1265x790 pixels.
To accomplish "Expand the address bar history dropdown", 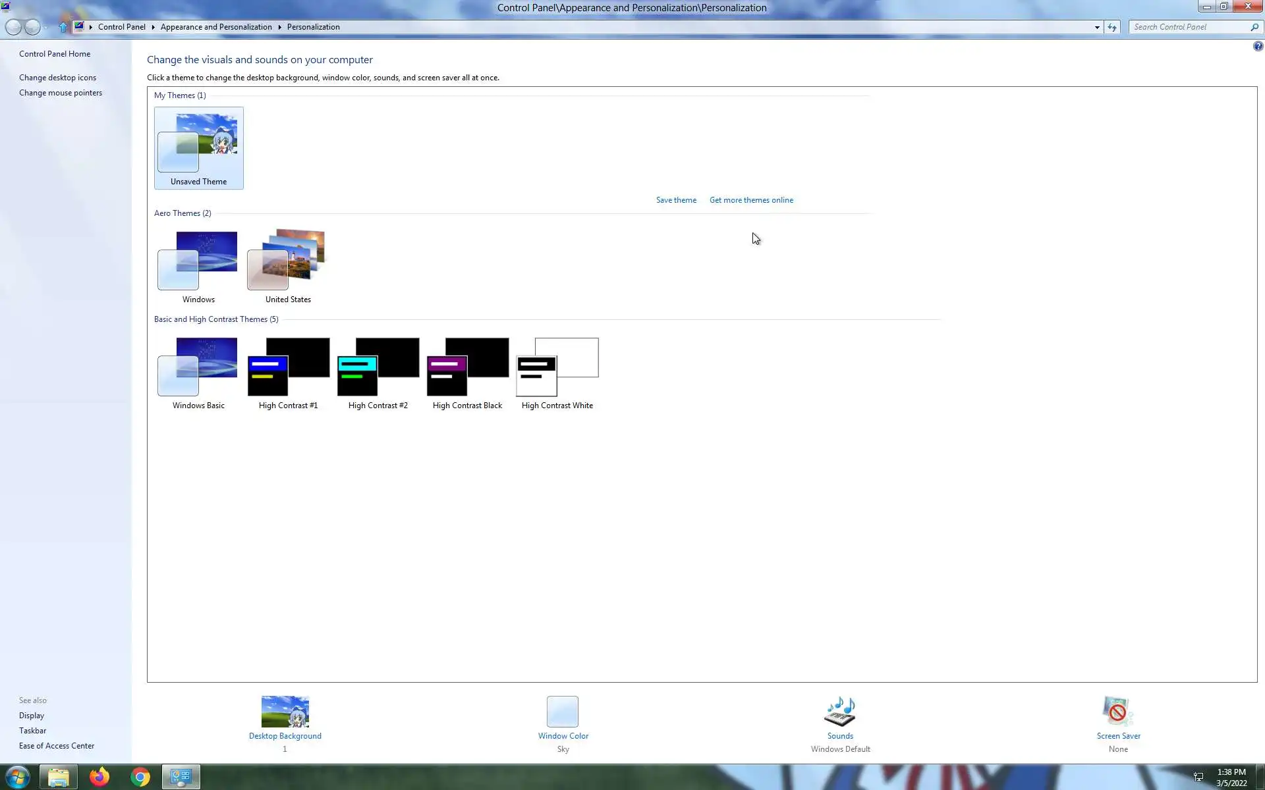I will (x=1097, y=27).
